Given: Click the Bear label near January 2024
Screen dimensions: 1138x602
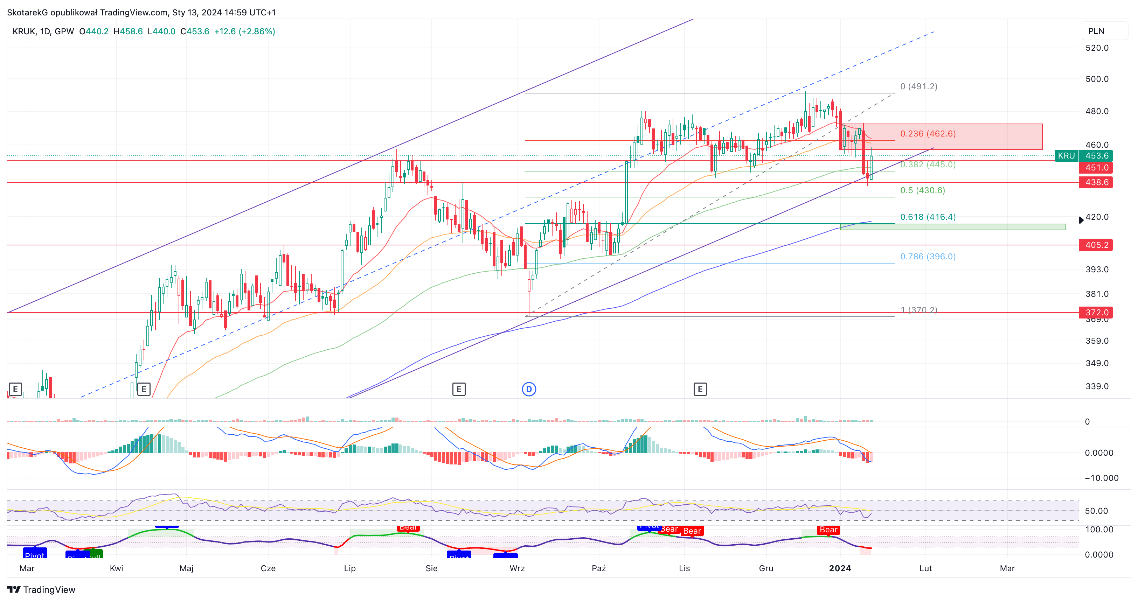Looking at the screenshot, I should coord(828,530).
